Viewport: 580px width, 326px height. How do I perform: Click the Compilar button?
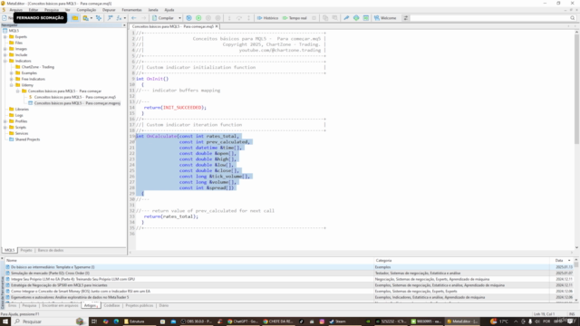tap(163, 18)
